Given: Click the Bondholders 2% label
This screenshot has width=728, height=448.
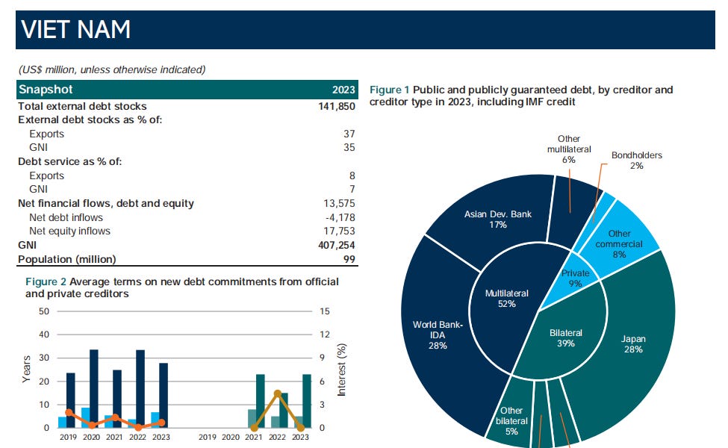Looking at the screenshot, I should tap(637, 161).
